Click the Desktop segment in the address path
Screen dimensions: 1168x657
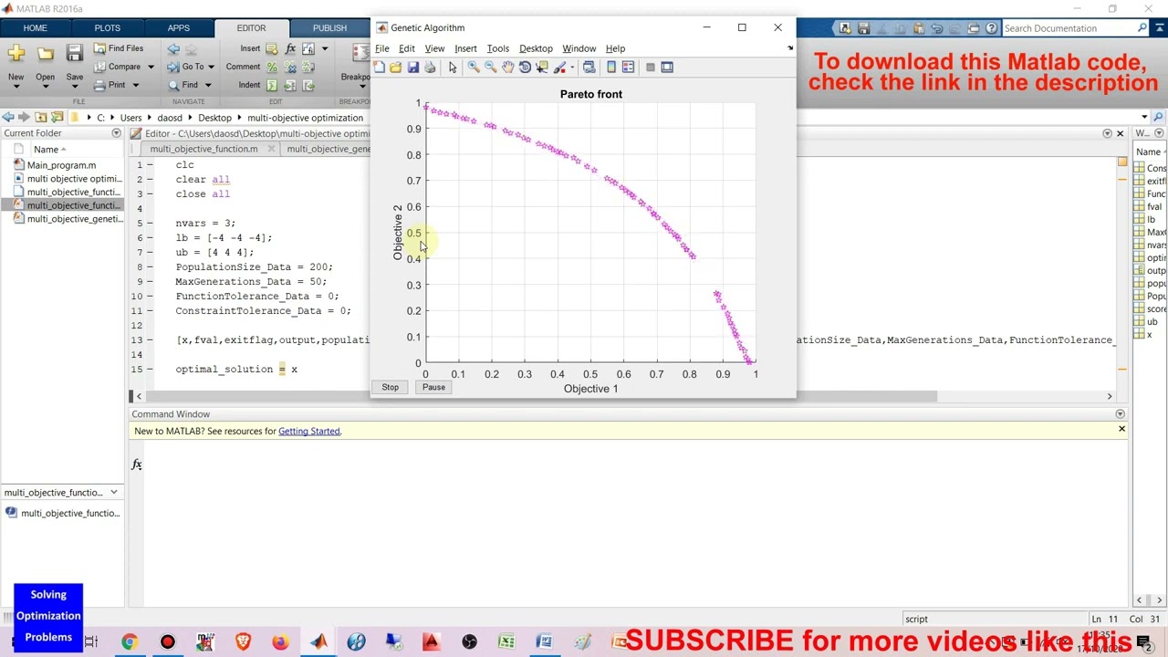click(214, 118)
